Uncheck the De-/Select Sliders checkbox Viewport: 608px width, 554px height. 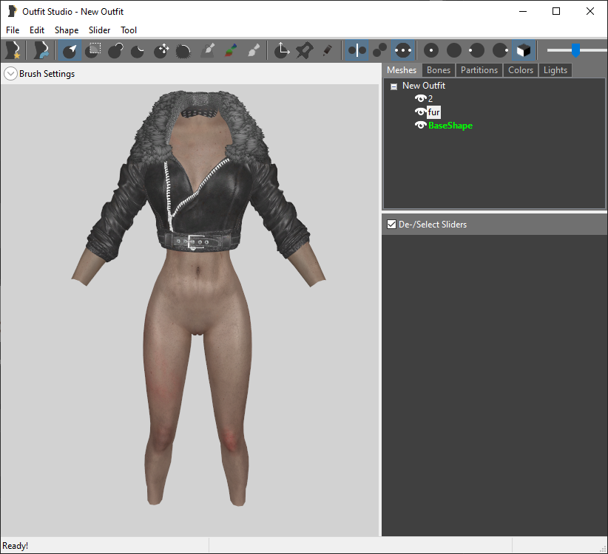[391, 224]
